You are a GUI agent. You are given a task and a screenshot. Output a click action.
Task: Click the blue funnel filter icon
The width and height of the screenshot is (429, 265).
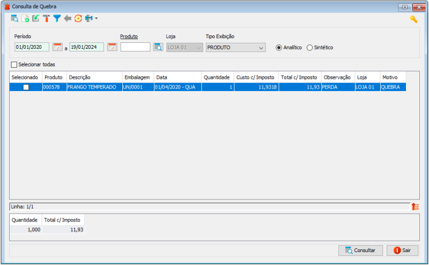coord(57,19)
